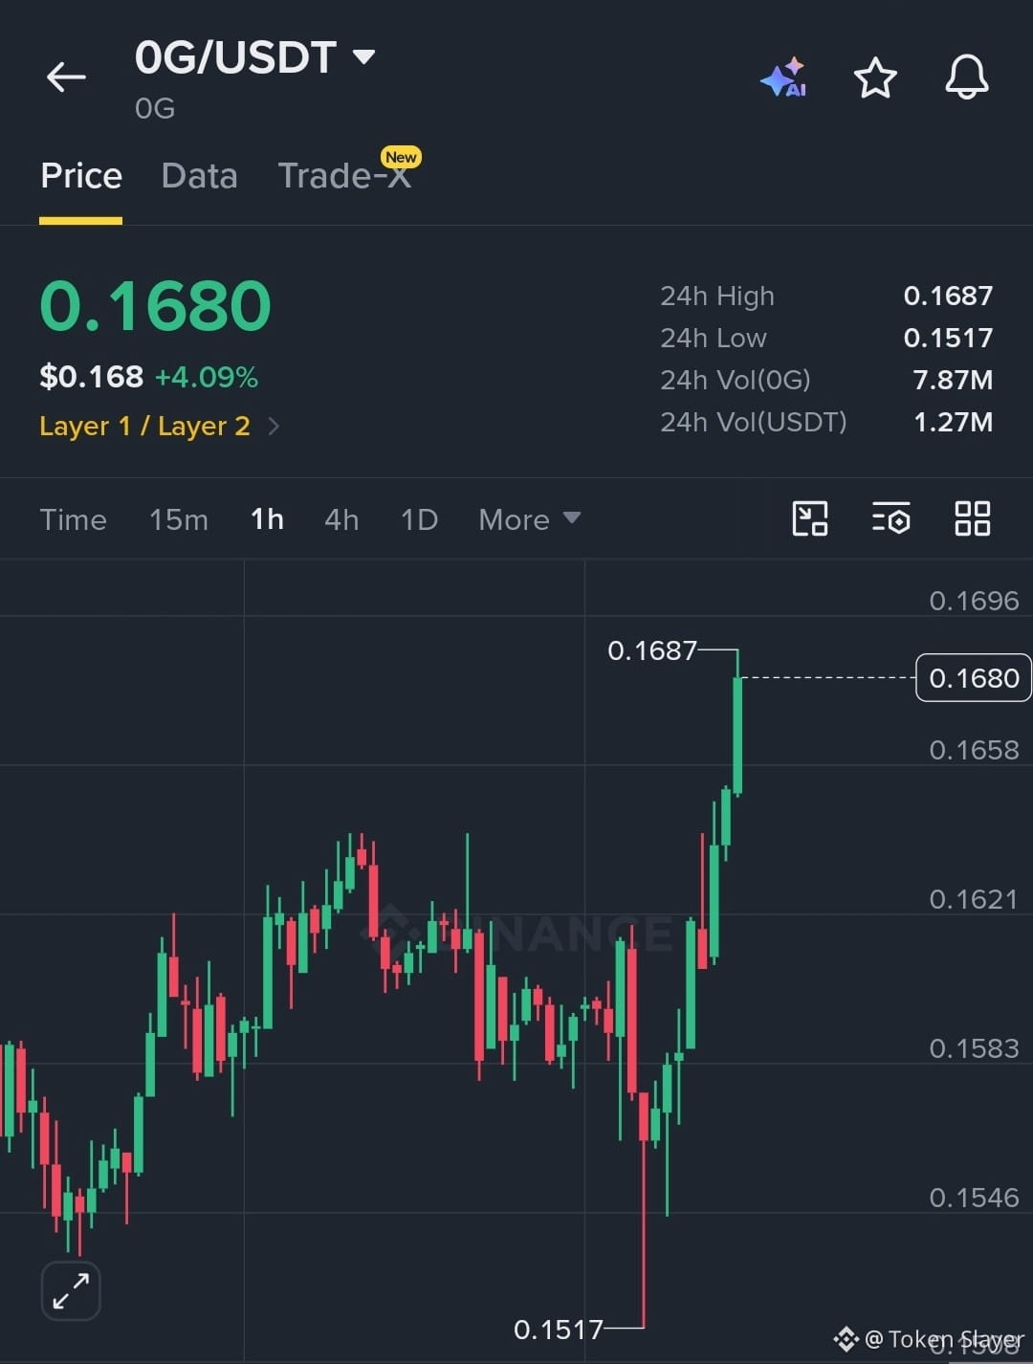Add 0G/USDT to favorites with the star
The width and height of the screenshot is (1033, 1364).
875,77
